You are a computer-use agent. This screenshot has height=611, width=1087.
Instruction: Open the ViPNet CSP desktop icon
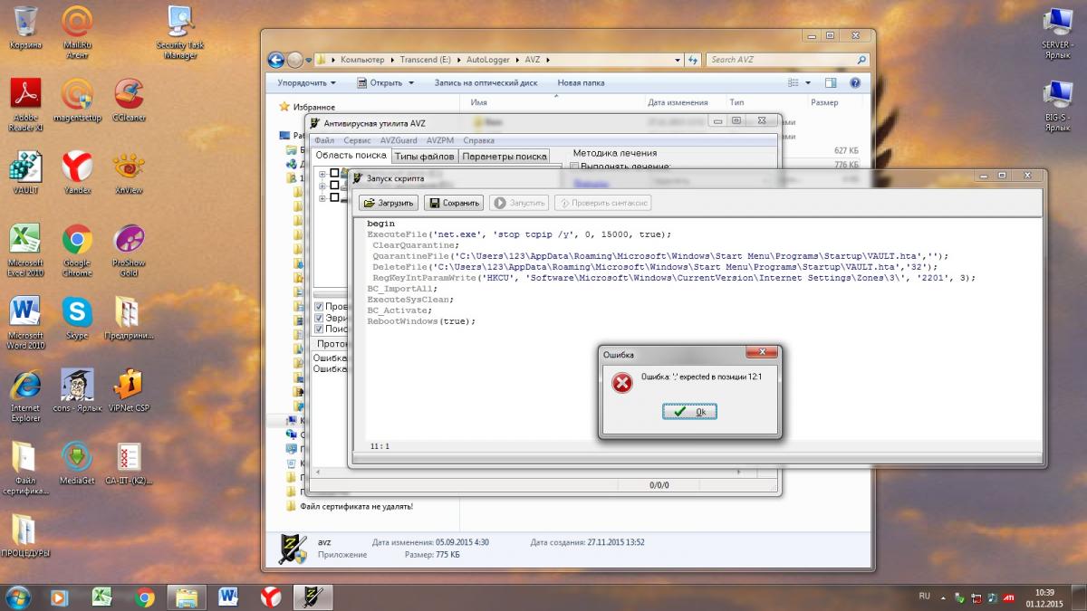click(129, 391)
